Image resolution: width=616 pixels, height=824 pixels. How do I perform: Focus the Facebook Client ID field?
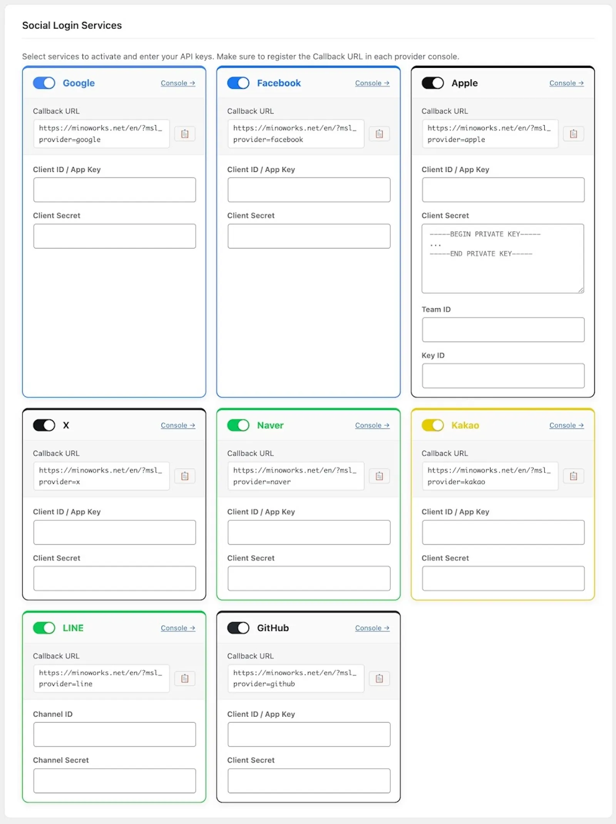(309, 190)
